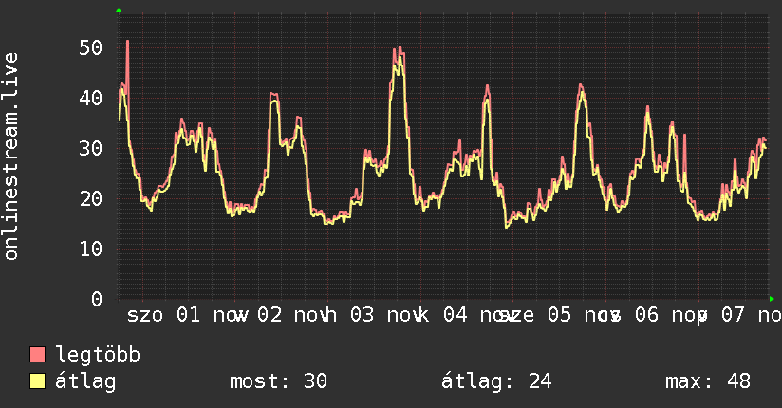Viewport: 782px width, 408px height.
Task: Click the x-axis date label '02 nov'
Action: [x=296, y=315]
